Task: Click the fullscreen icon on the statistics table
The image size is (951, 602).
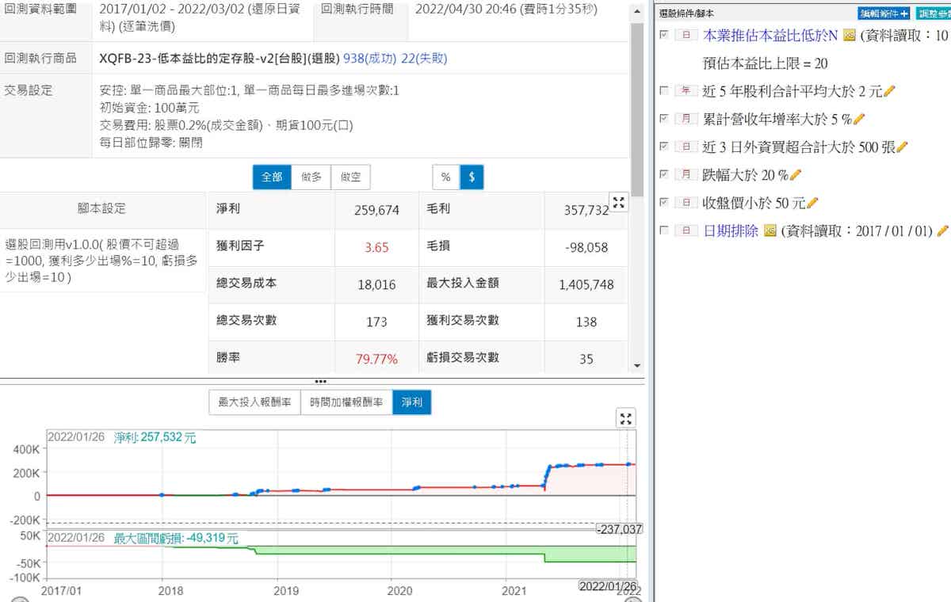Action: (619, 204)
